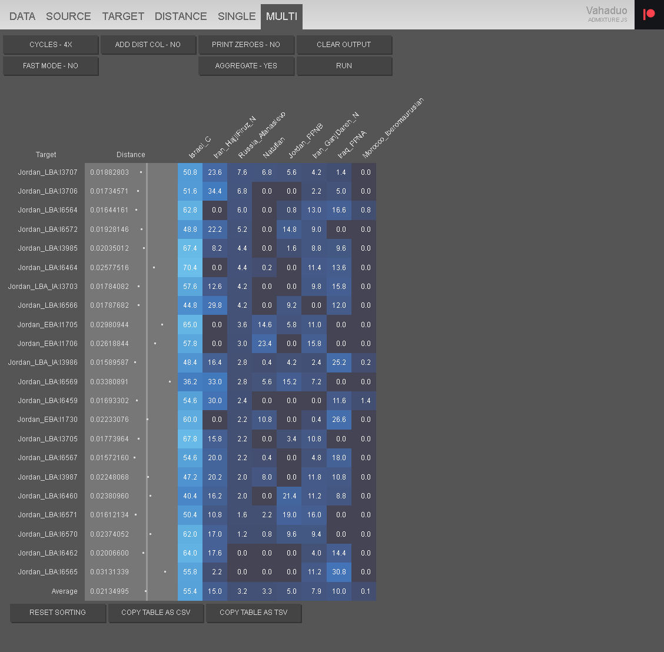Select target row Jordan_LBA:I6459
The image size is (664, 652).
pyautogui.click(x=48, y=401)
